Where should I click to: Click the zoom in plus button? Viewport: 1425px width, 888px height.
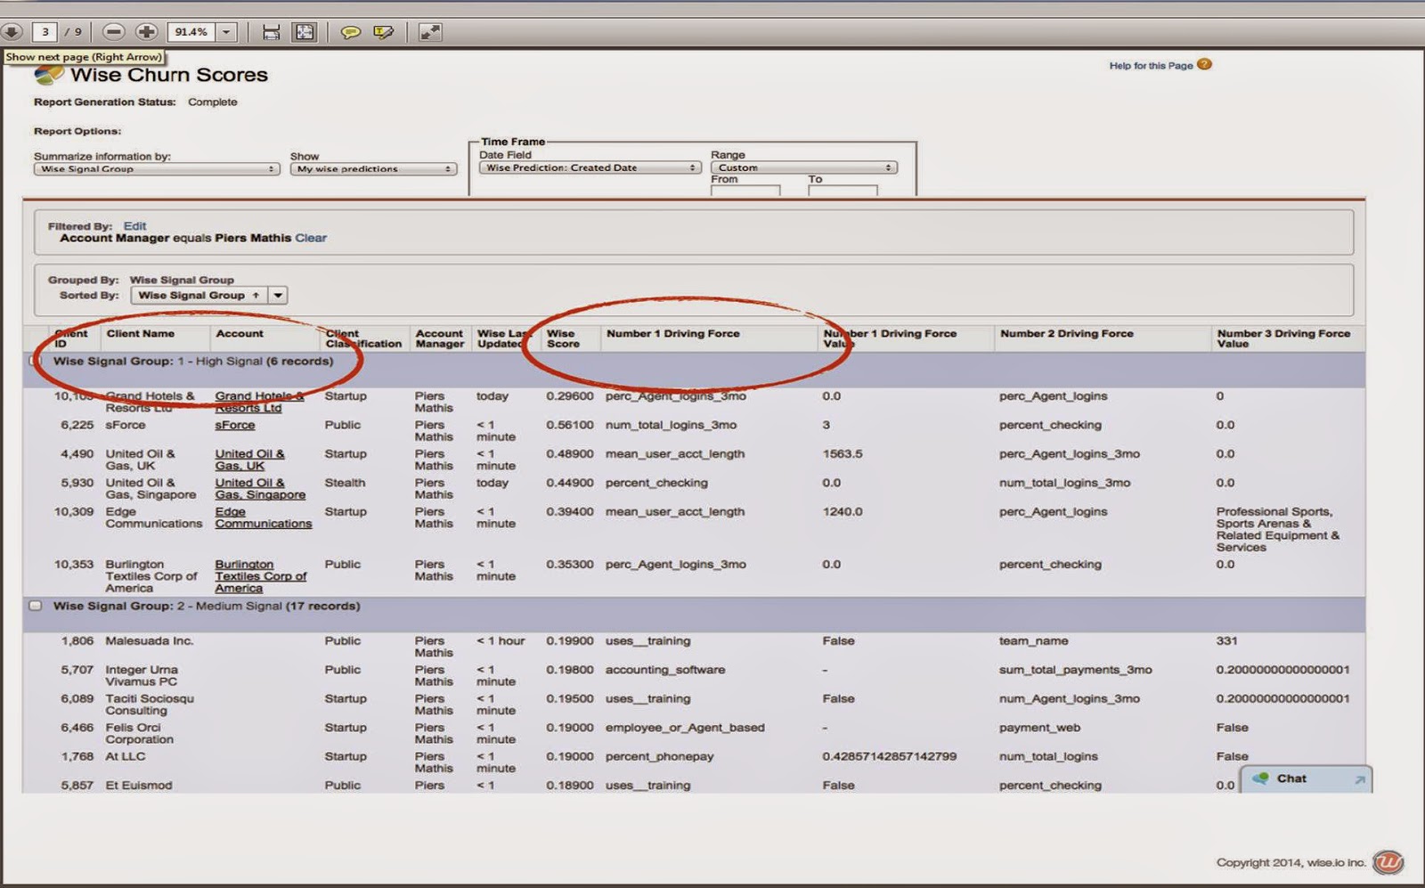146,32
